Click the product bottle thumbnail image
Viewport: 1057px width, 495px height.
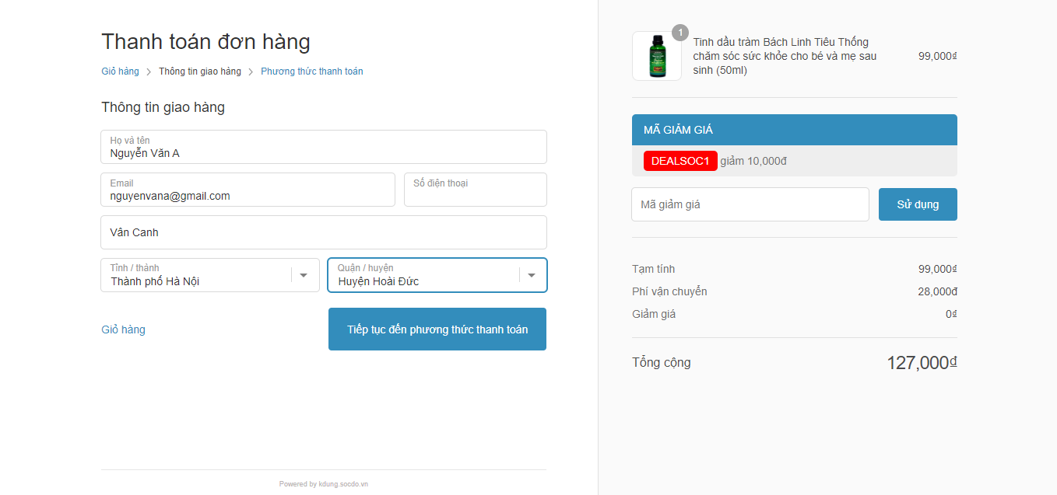click(x=657, y=56)
